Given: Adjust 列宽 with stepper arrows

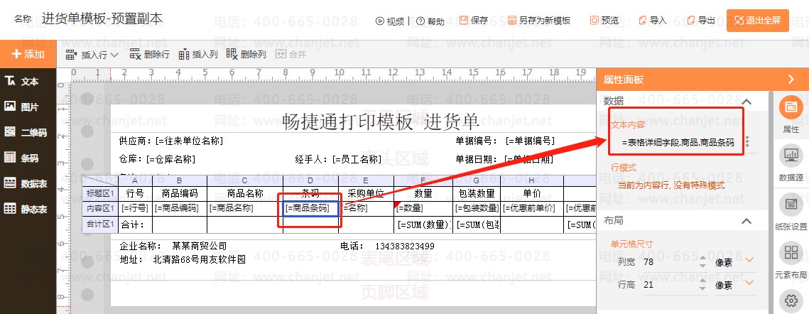Looking at the screenshot, I should [702, 262].
